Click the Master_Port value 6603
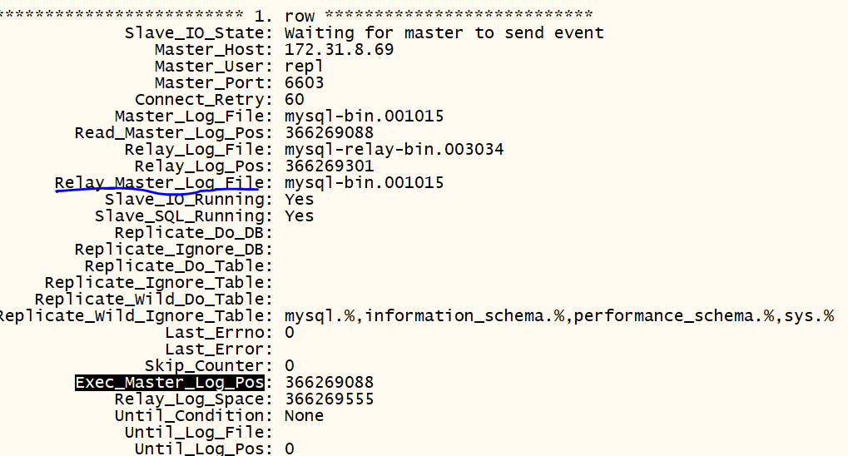 [x=304, y=83]
